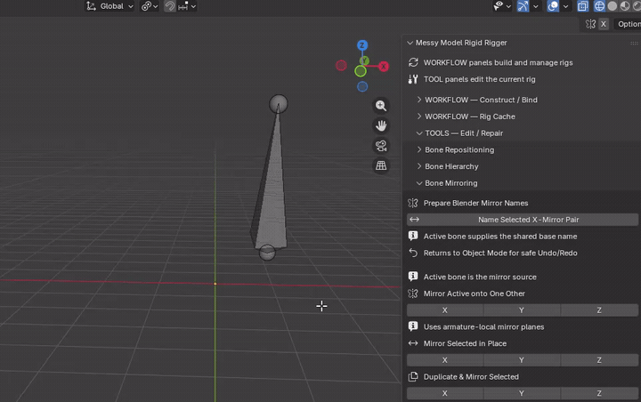Click the refresh icon beside WORKFLOW panels text
This screenshot has height=402, width=641.
coord(413,62)
